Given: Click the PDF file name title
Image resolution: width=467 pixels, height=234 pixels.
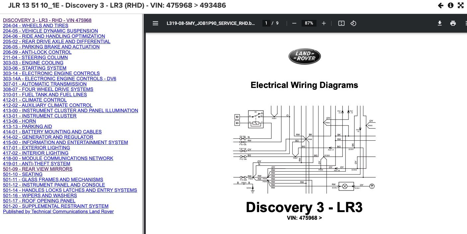Looking at the screenshot, I should (211, 23).
